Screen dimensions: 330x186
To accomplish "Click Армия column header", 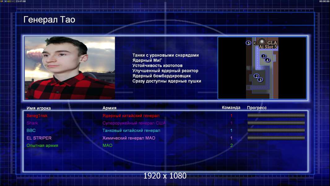I will 110,108.
